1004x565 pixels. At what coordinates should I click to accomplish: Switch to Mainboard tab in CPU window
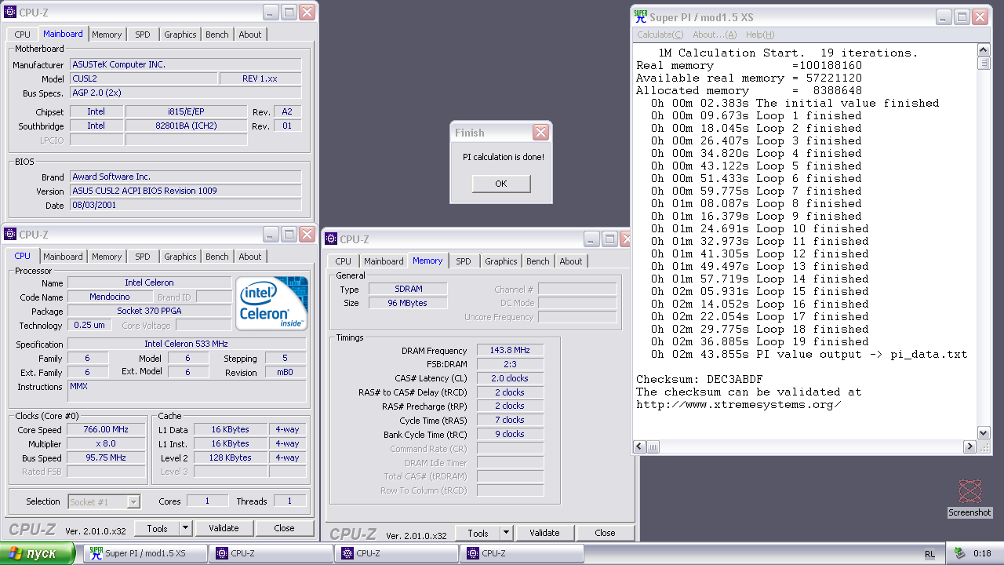click(63, 257)
